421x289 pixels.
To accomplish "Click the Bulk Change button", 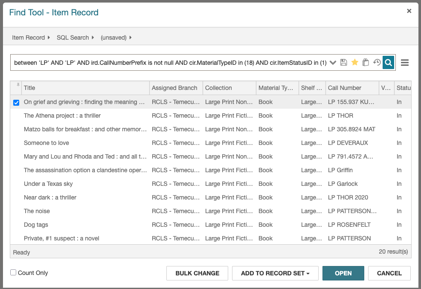I will (197, 273).
